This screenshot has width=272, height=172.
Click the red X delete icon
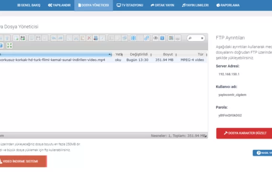tap(89, 38)
